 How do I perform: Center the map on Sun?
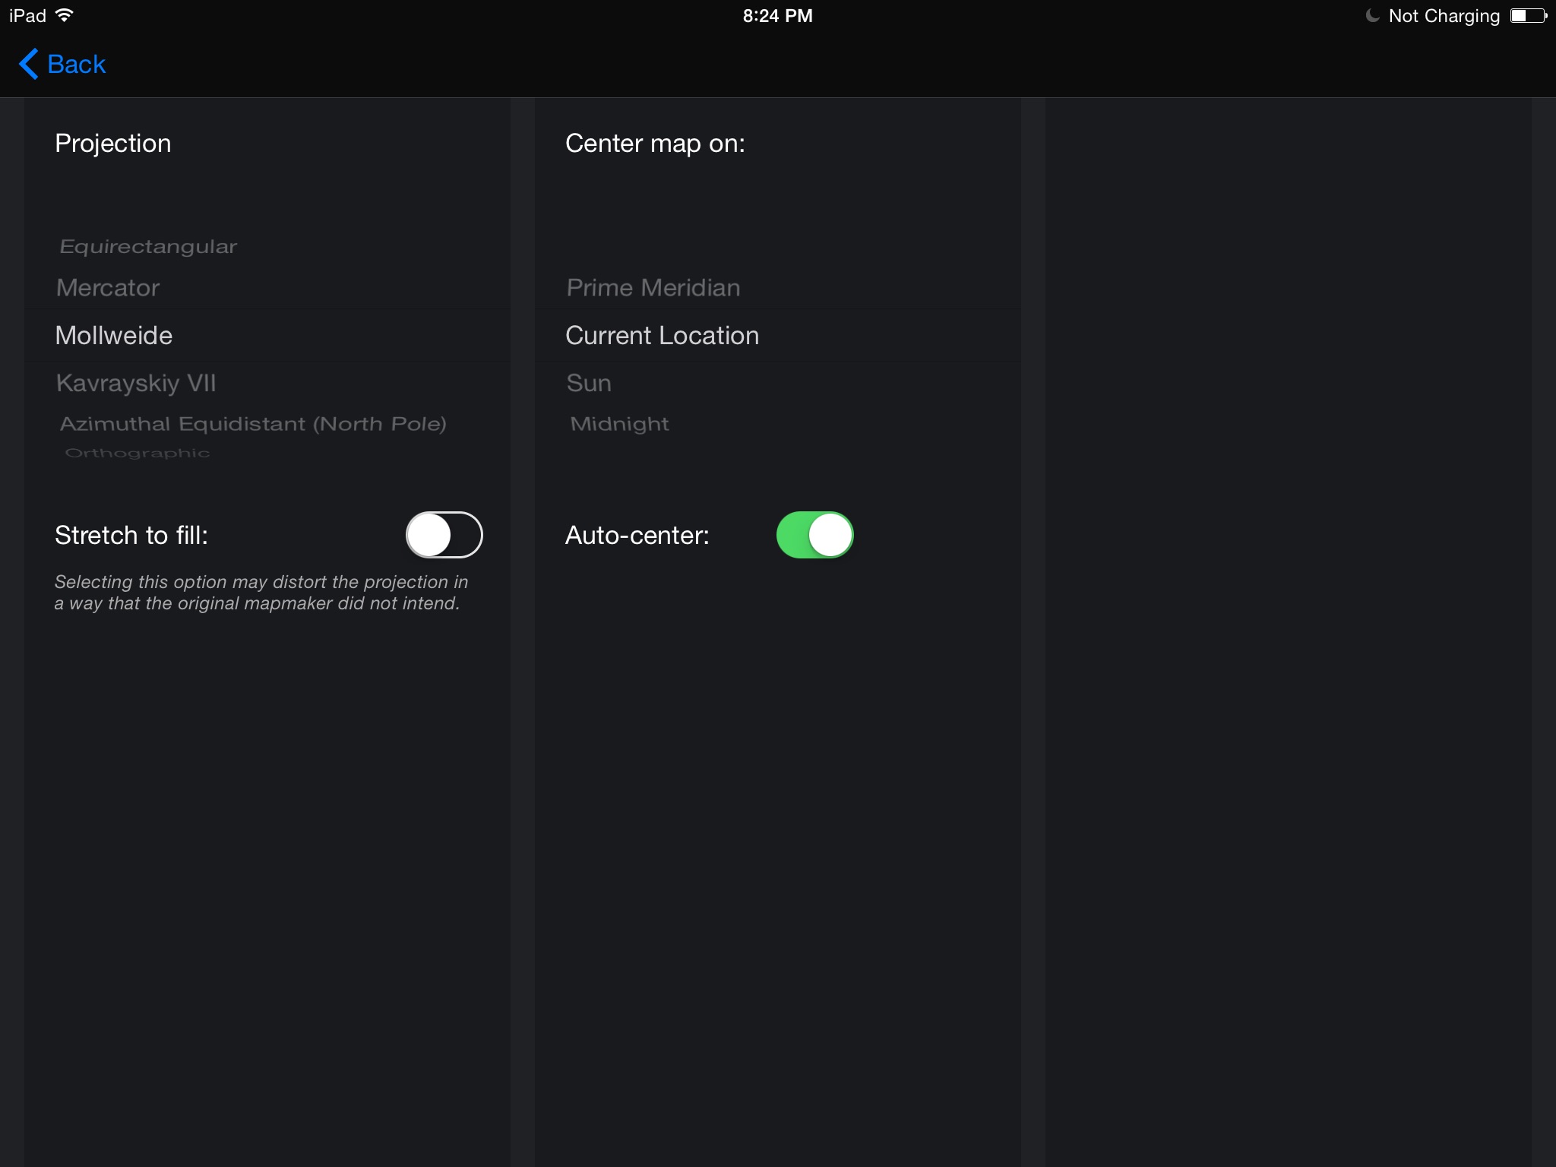pyautogui.click(x=589, y=383)
